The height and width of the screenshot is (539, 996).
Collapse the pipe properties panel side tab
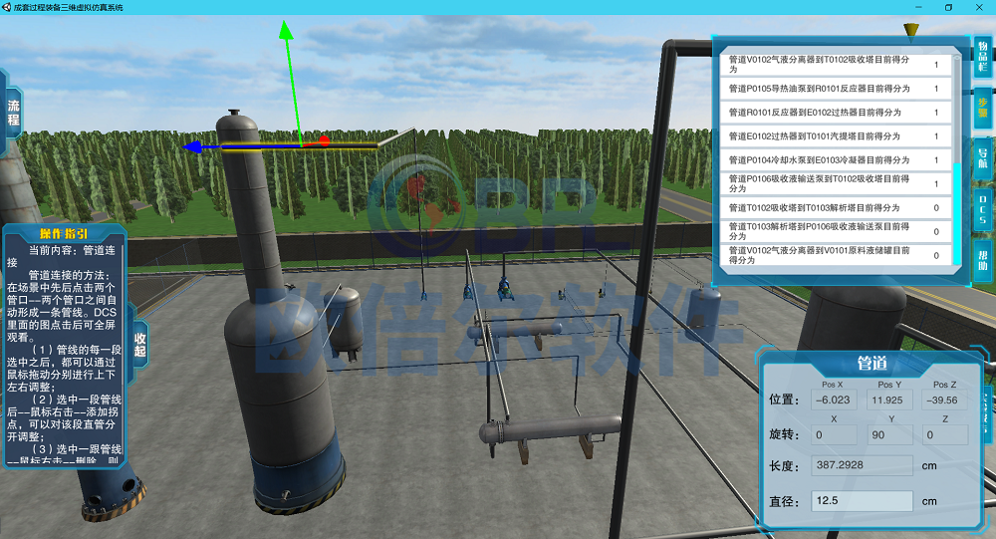pyautogui.click(x=987, y=402)
